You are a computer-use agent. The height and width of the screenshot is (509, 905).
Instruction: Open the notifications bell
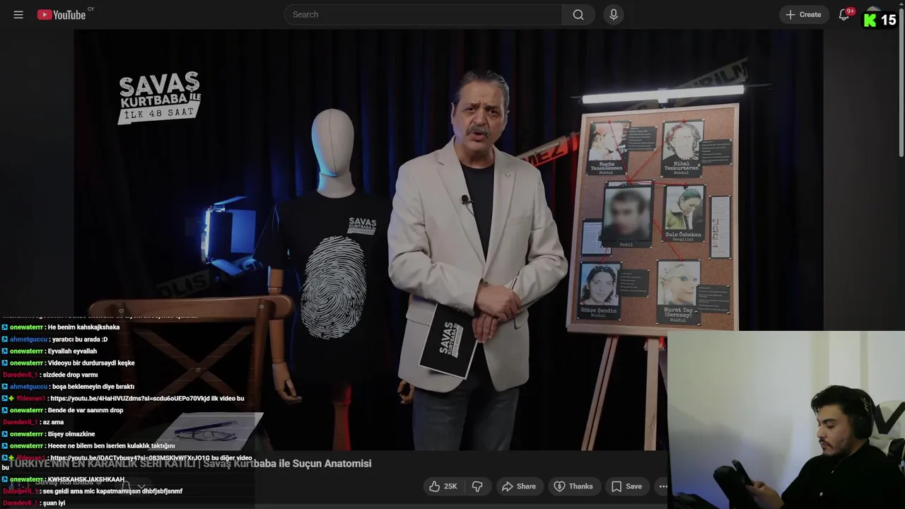[843, 14]
